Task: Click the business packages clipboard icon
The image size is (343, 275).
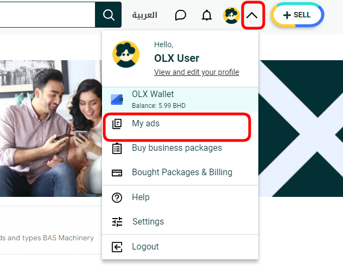Action: 117,149
